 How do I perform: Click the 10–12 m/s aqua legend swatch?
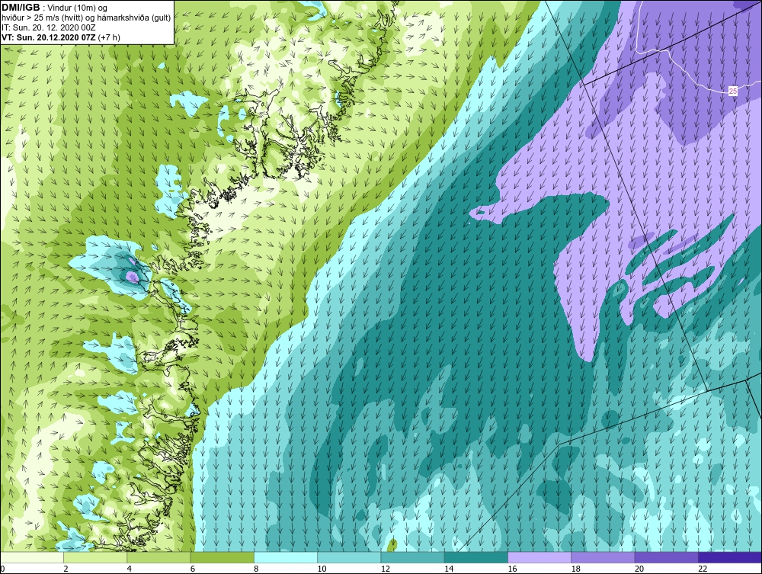tap(349, 557)
